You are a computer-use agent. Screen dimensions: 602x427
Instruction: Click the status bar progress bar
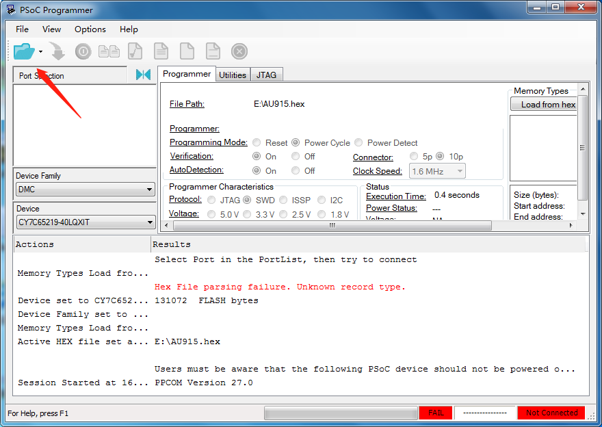[x=341, y=413]
